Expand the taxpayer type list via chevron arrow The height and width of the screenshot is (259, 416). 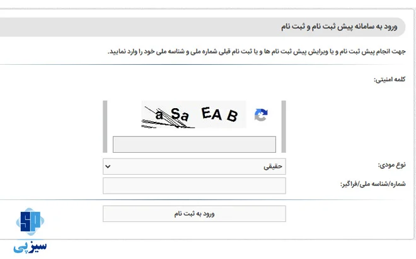click(x=108, y=167)
